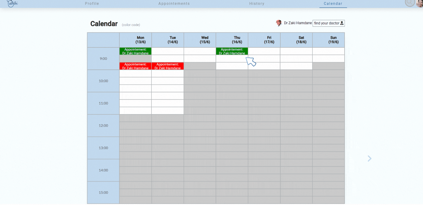Open Thursday's green appointment at 9:00
Screen dimensions: 423x205
point(232,51)
